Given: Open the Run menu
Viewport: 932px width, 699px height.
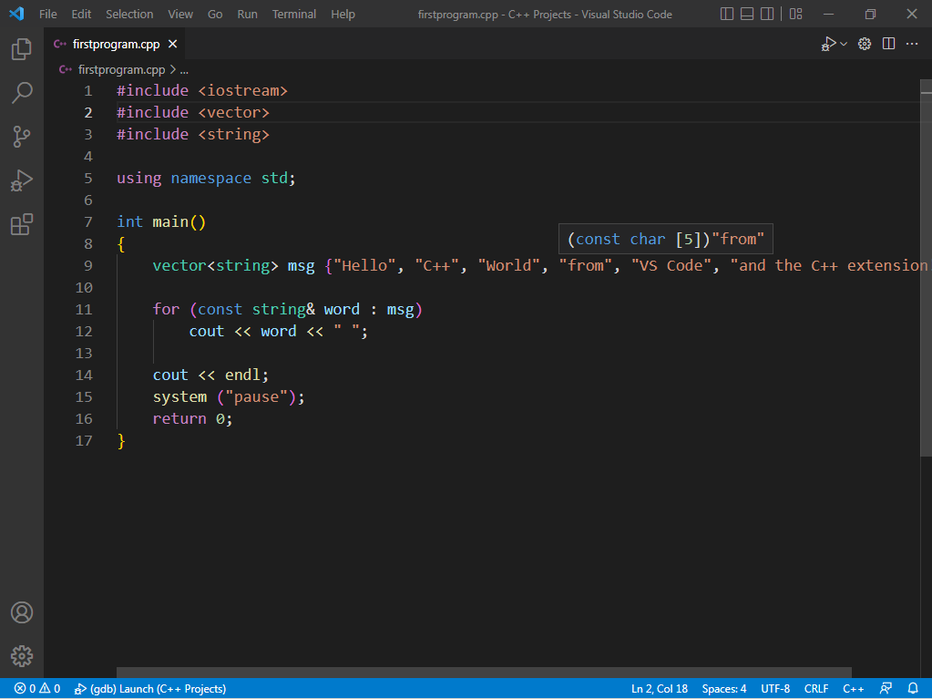Looking at the screenshot, I should (247, 14).
